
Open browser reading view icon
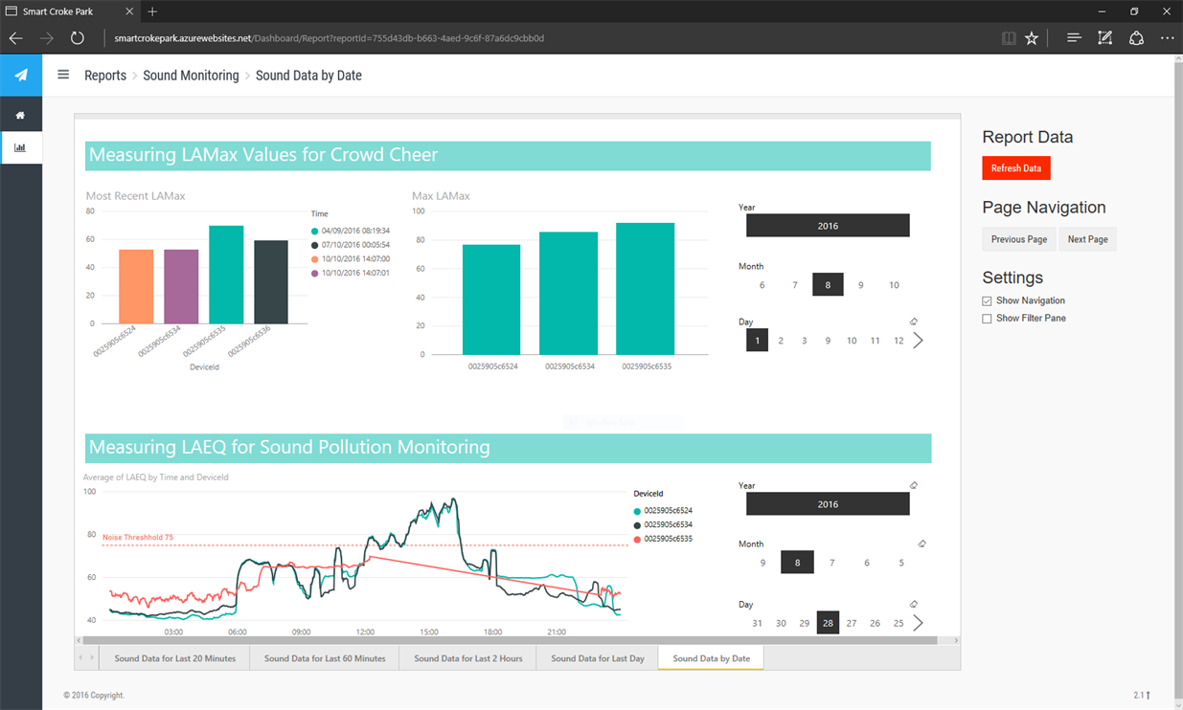[x=1009, y=38]
